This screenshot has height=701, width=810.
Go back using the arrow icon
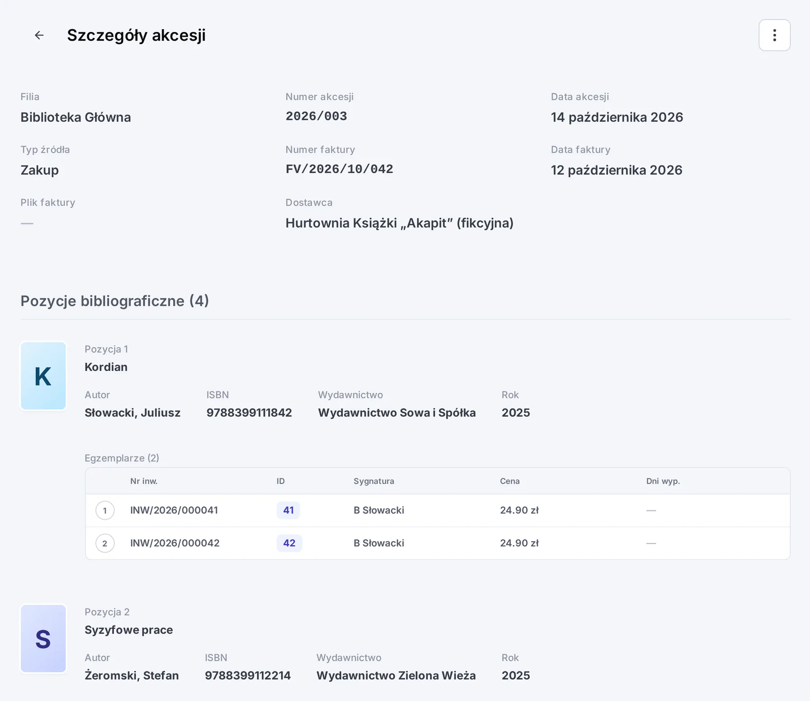[39, 35]
